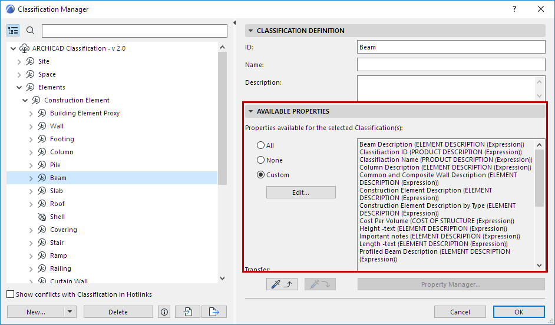This screenshot has height=325, width=555.
Task: Click the Cancel button
Action: (460, 312)
